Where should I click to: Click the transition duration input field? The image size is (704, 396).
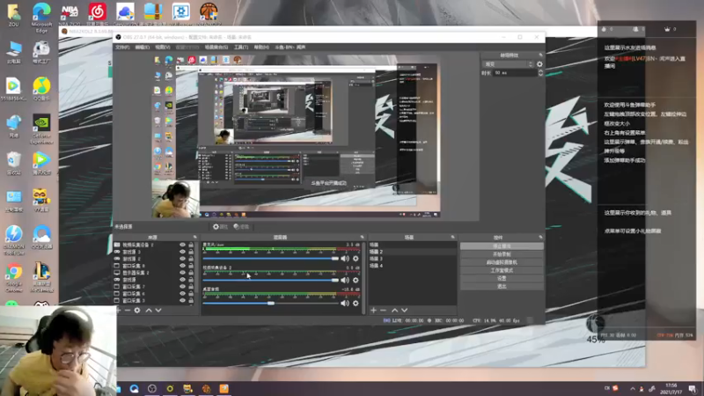point(515,73)
